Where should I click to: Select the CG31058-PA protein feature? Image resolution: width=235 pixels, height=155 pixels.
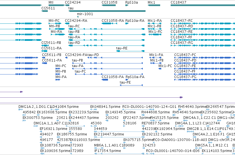(x=105, y=80)
